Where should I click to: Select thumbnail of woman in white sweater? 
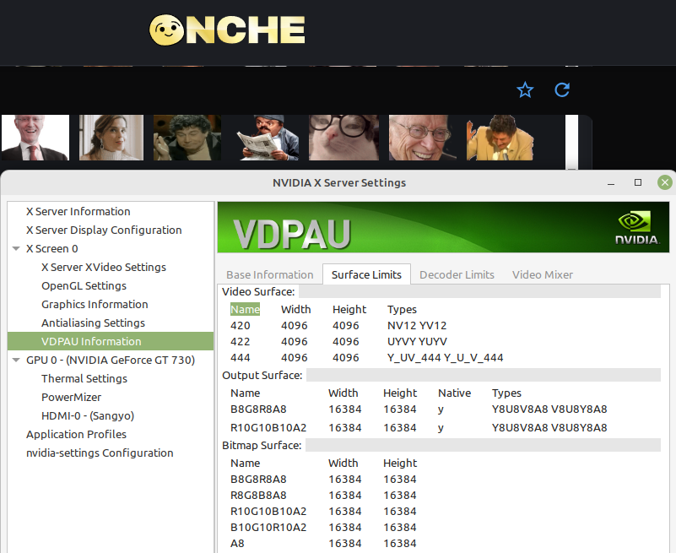click(x=111, y=138)
